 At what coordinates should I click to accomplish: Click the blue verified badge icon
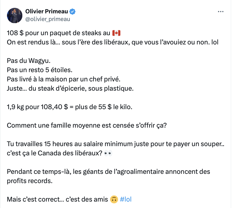pos(72,12)
